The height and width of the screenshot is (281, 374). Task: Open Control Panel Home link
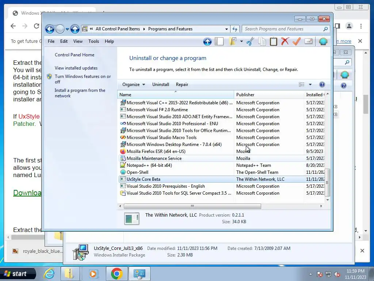tap(75, 55)
